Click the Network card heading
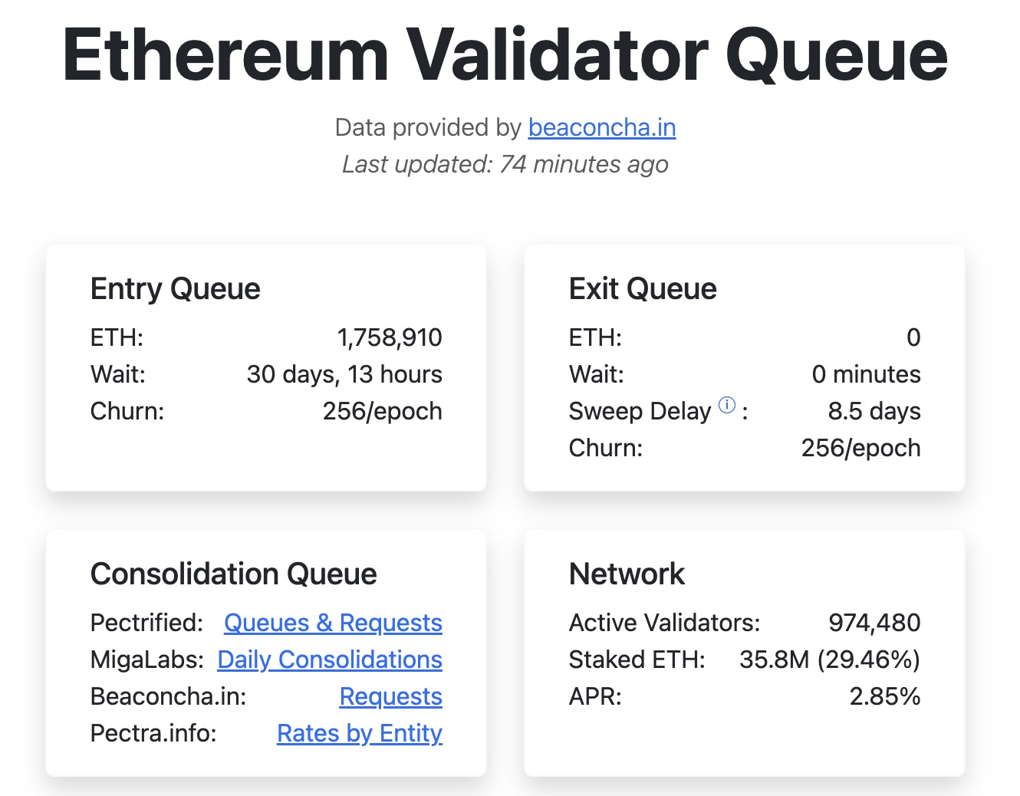 click(x=626, y=574)
